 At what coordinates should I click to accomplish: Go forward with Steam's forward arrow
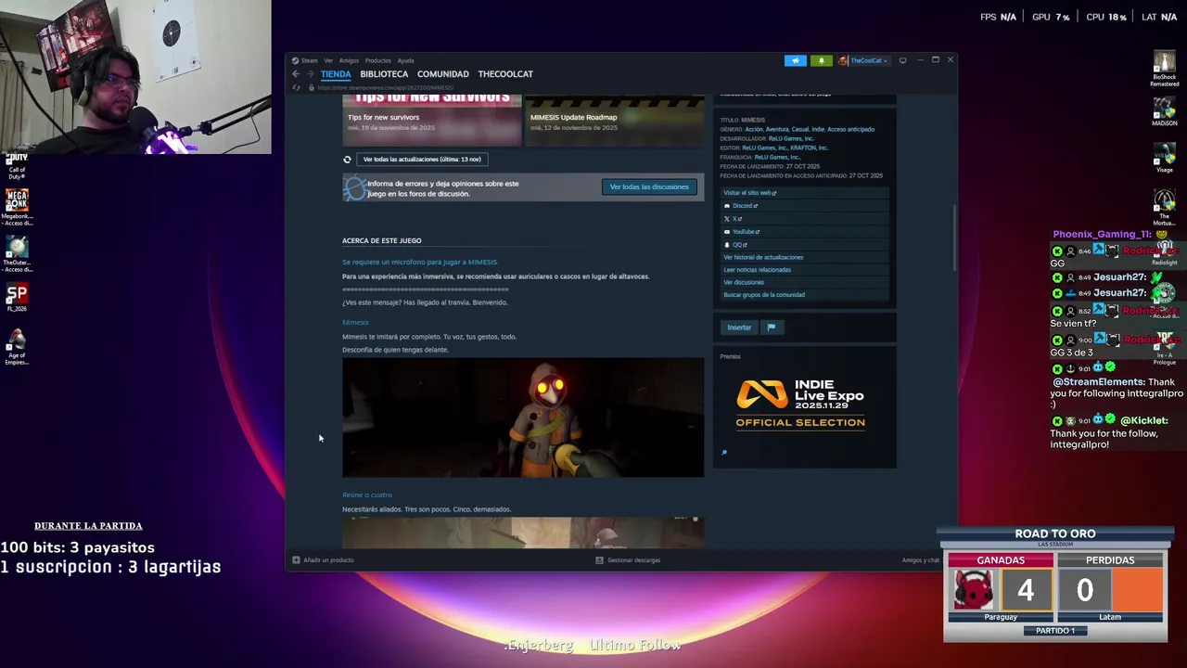tap(311, 74)
